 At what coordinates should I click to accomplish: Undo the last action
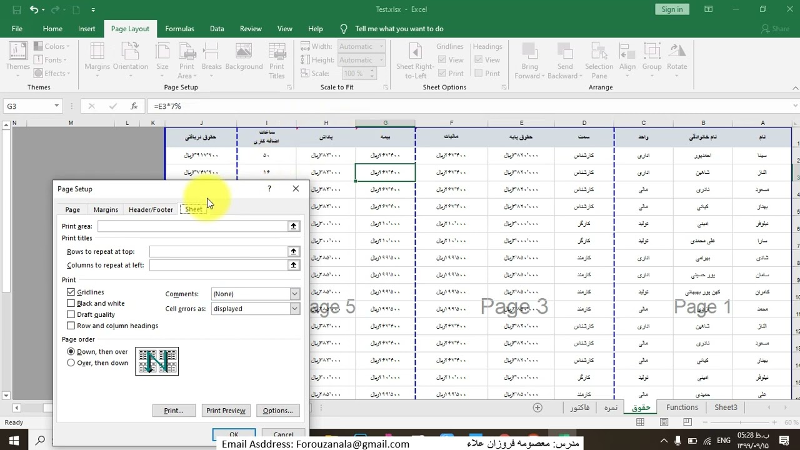[34, 9]
